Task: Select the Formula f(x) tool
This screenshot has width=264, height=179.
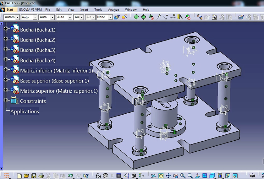Action: [98, 176]
